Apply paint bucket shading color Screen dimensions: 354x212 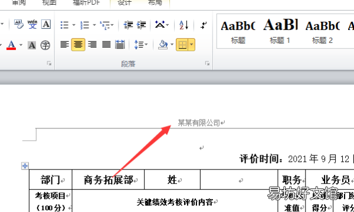click(x=163, y=45)
